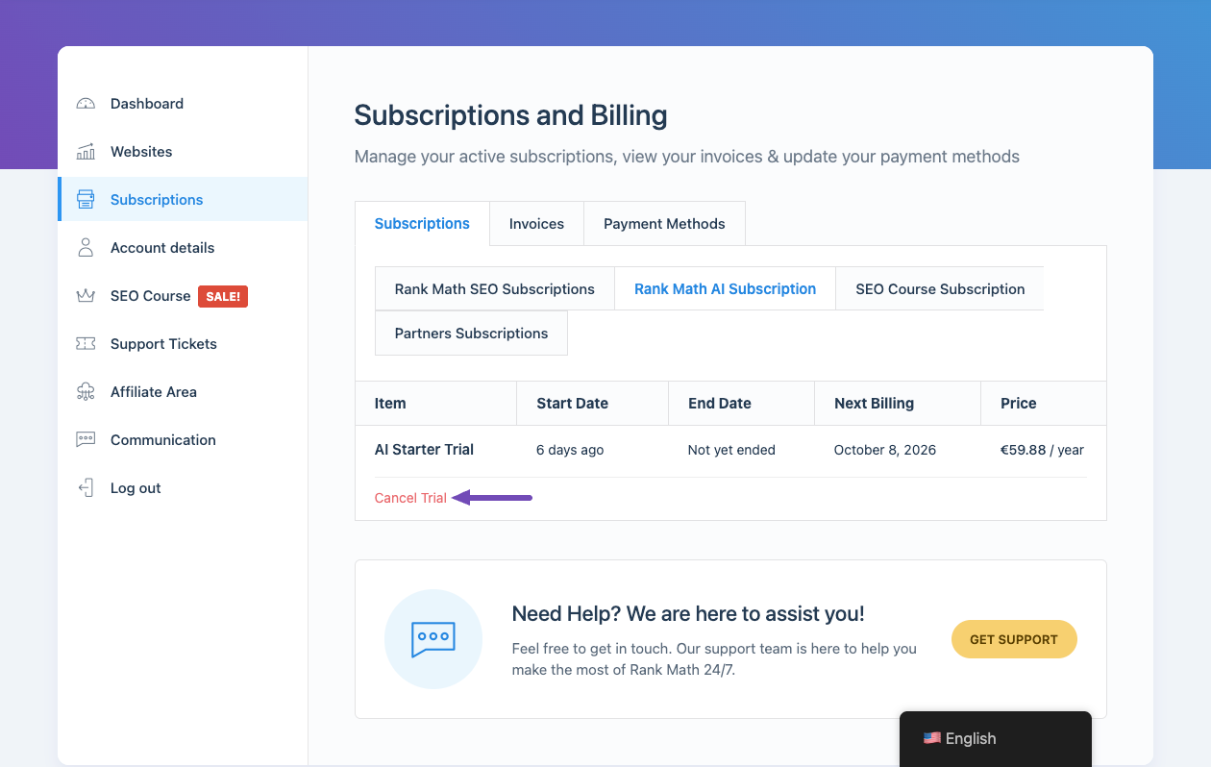The image size is (1211, 767).
Task: Click the support chat bubble circle icon
Action: tap(433, 639)
